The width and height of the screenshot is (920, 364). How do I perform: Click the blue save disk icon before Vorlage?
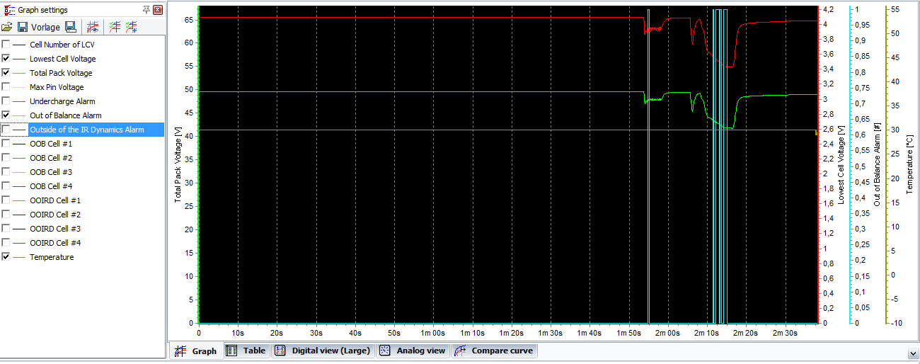pos(23,27)
